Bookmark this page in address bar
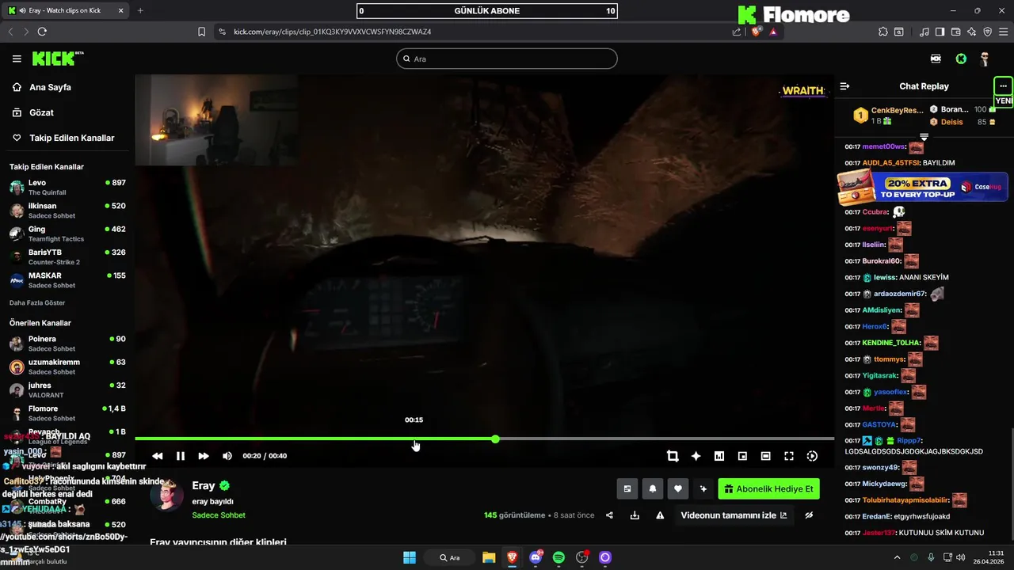 click(201, 32)
